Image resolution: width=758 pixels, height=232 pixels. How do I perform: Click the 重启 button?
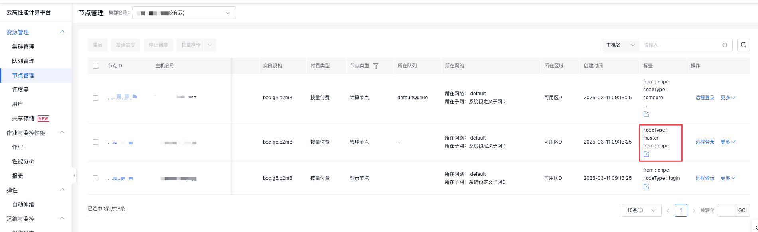tap(98, 45)
